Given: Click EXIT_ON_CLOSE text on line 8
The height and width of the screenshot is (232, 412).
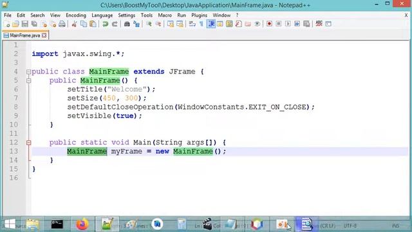Looking at the screenshot, I should [x=277, y=108].
